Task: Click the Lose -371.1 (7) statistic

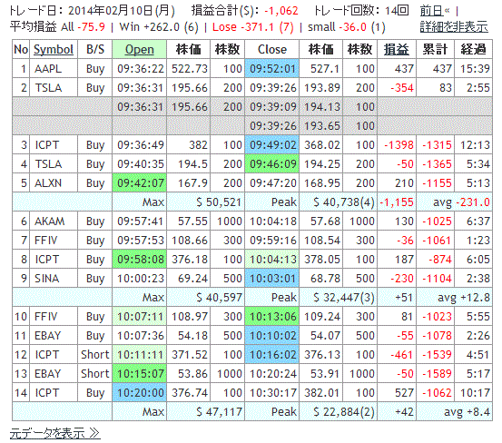Action: point(253,27)
